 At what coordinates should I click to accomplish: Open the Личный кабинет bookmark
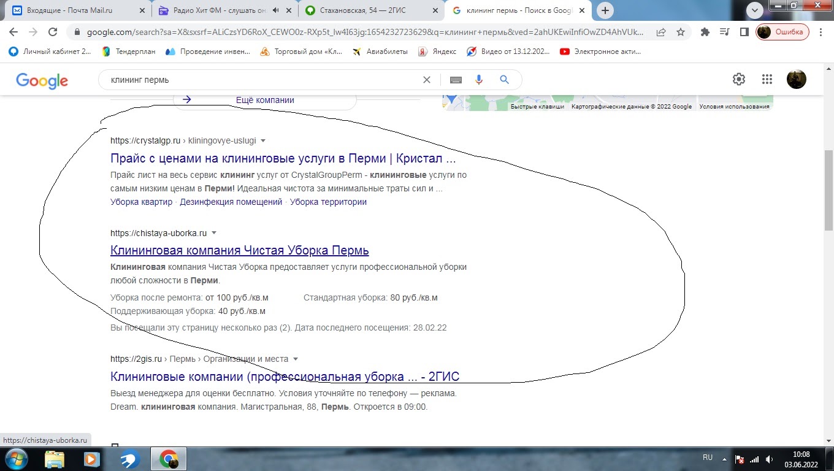click(x=50, y=52)
